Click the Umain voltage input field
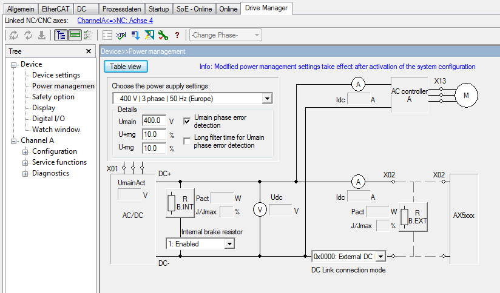Screen dimensions: 500x293 click(154, 120)
